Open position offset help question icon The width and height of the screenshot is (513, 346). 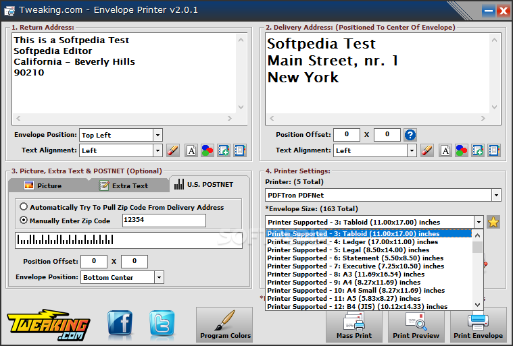pyautogui.click(x=410, y=135)
